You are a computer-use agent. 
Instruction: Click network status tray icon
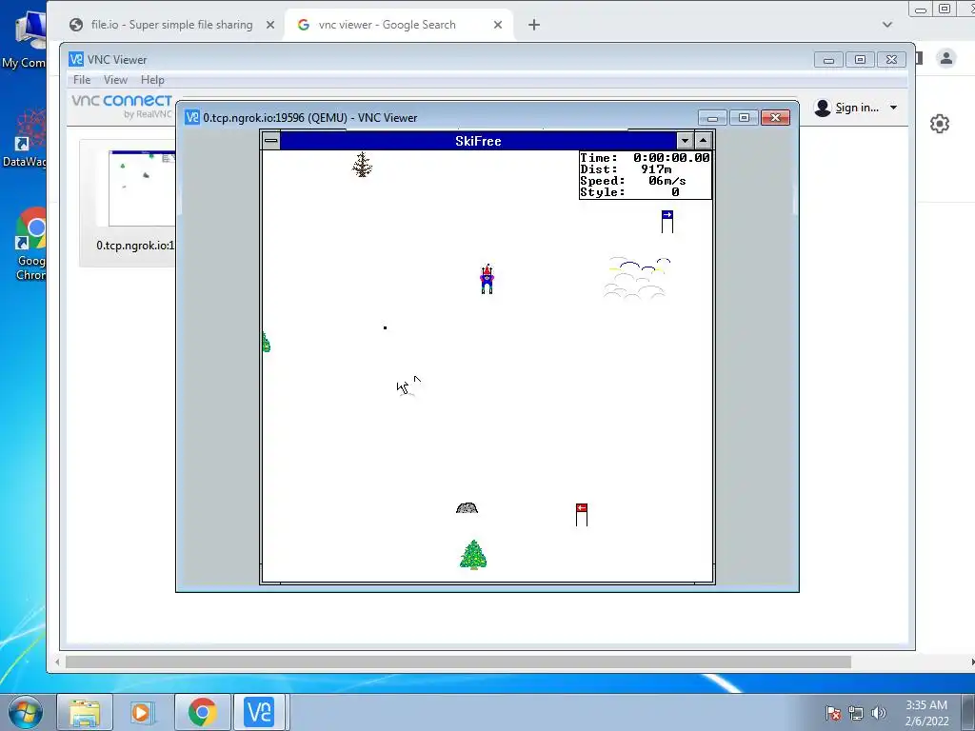(856, 713)
